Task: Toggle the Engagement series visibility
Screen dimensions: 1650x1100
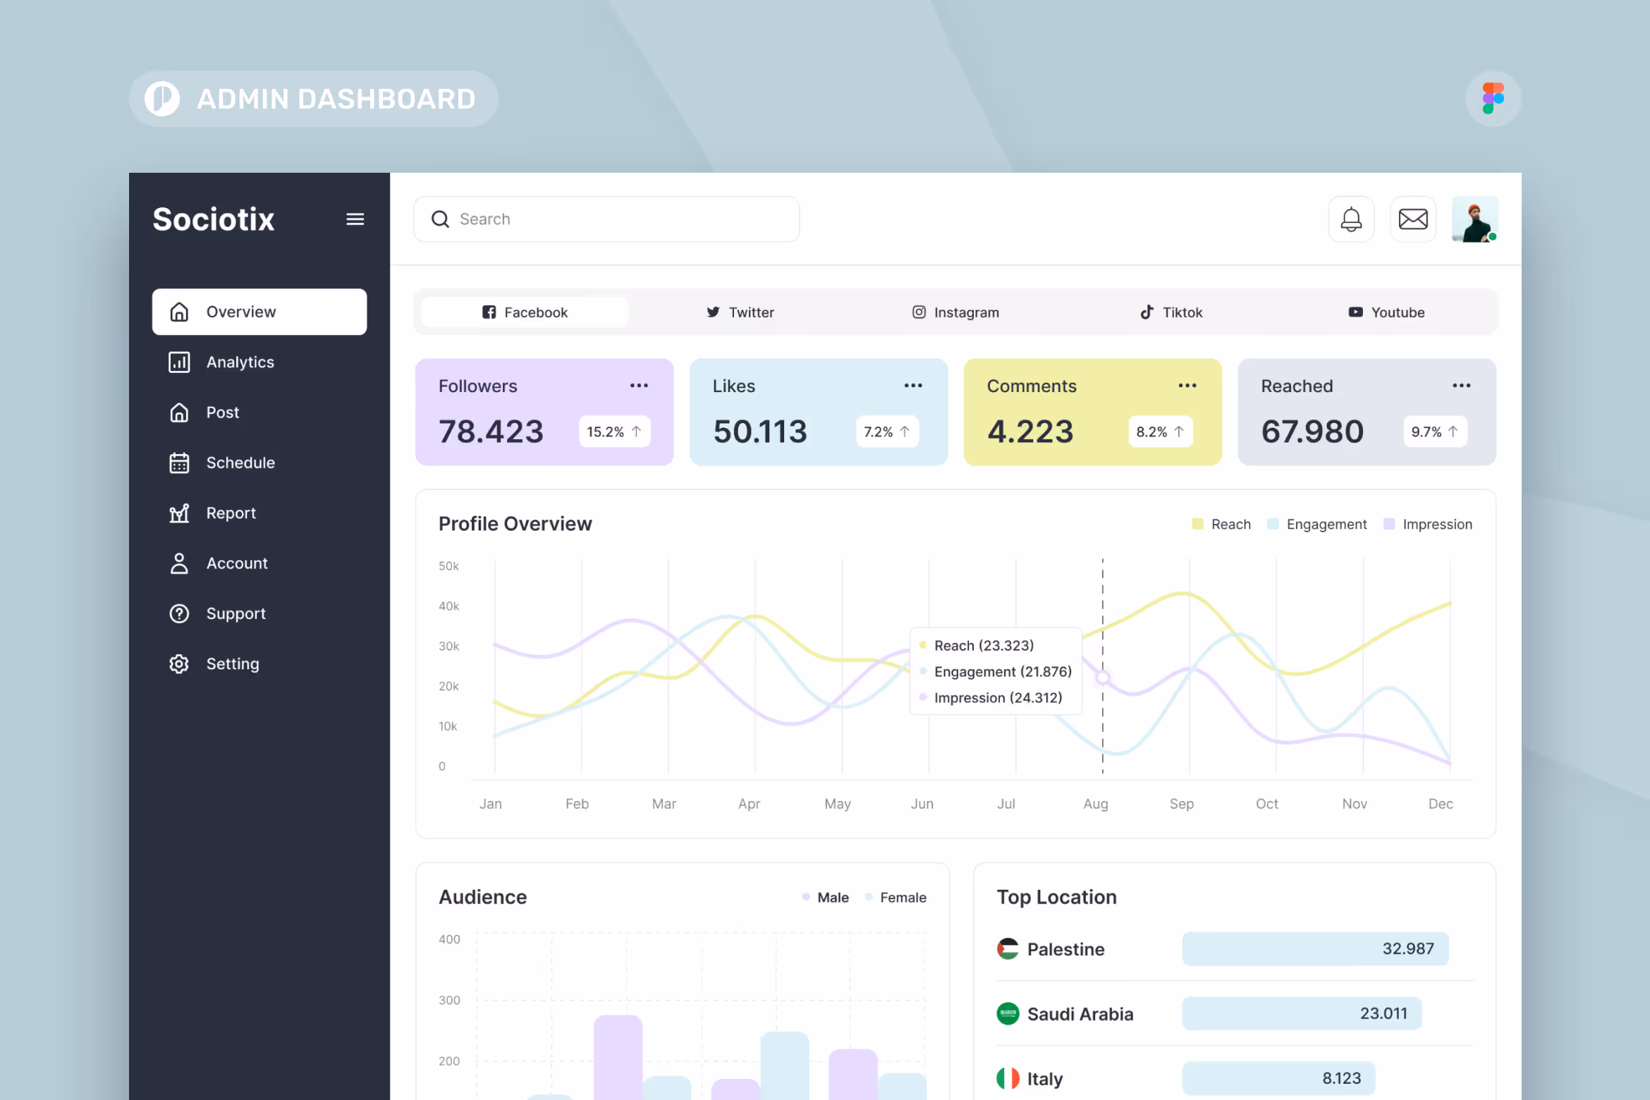Action: click(x=1317, y=524)
